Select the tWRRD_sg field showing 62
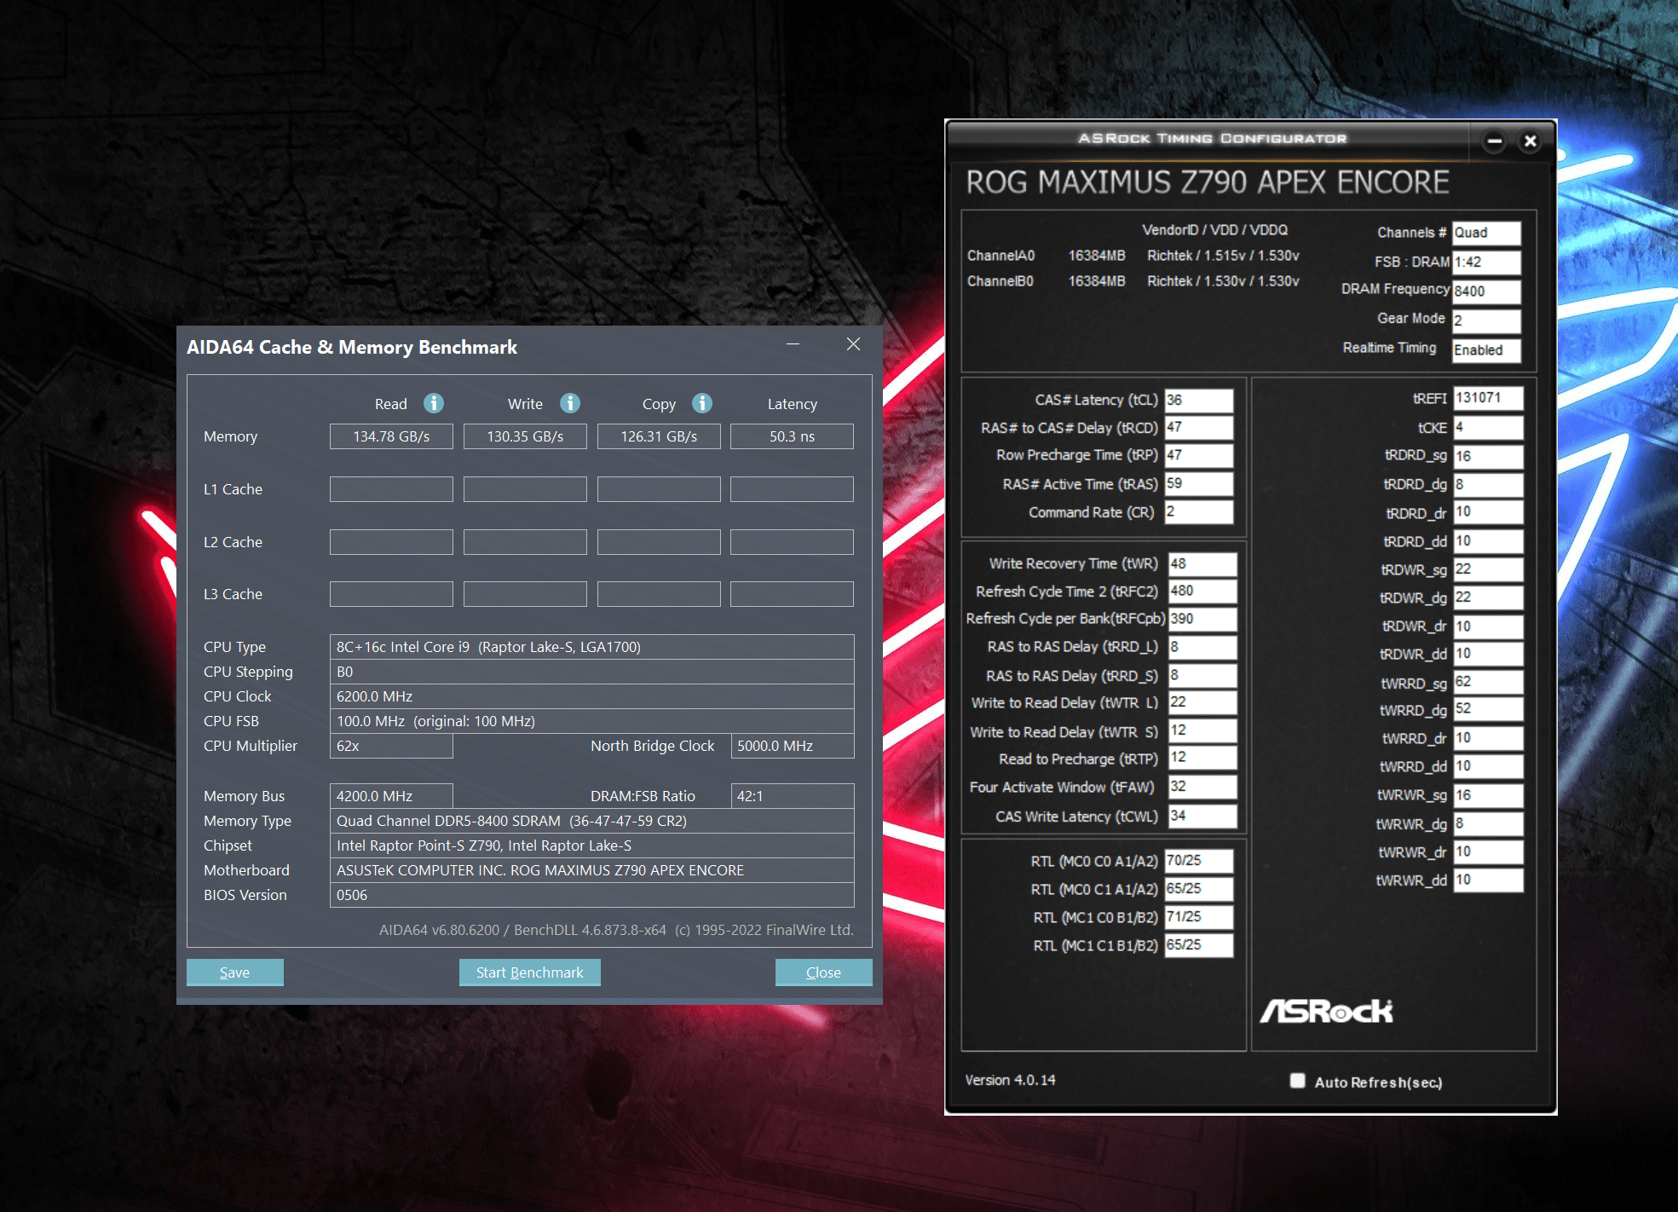The image size is (1678, 1212). (1488, 682)
